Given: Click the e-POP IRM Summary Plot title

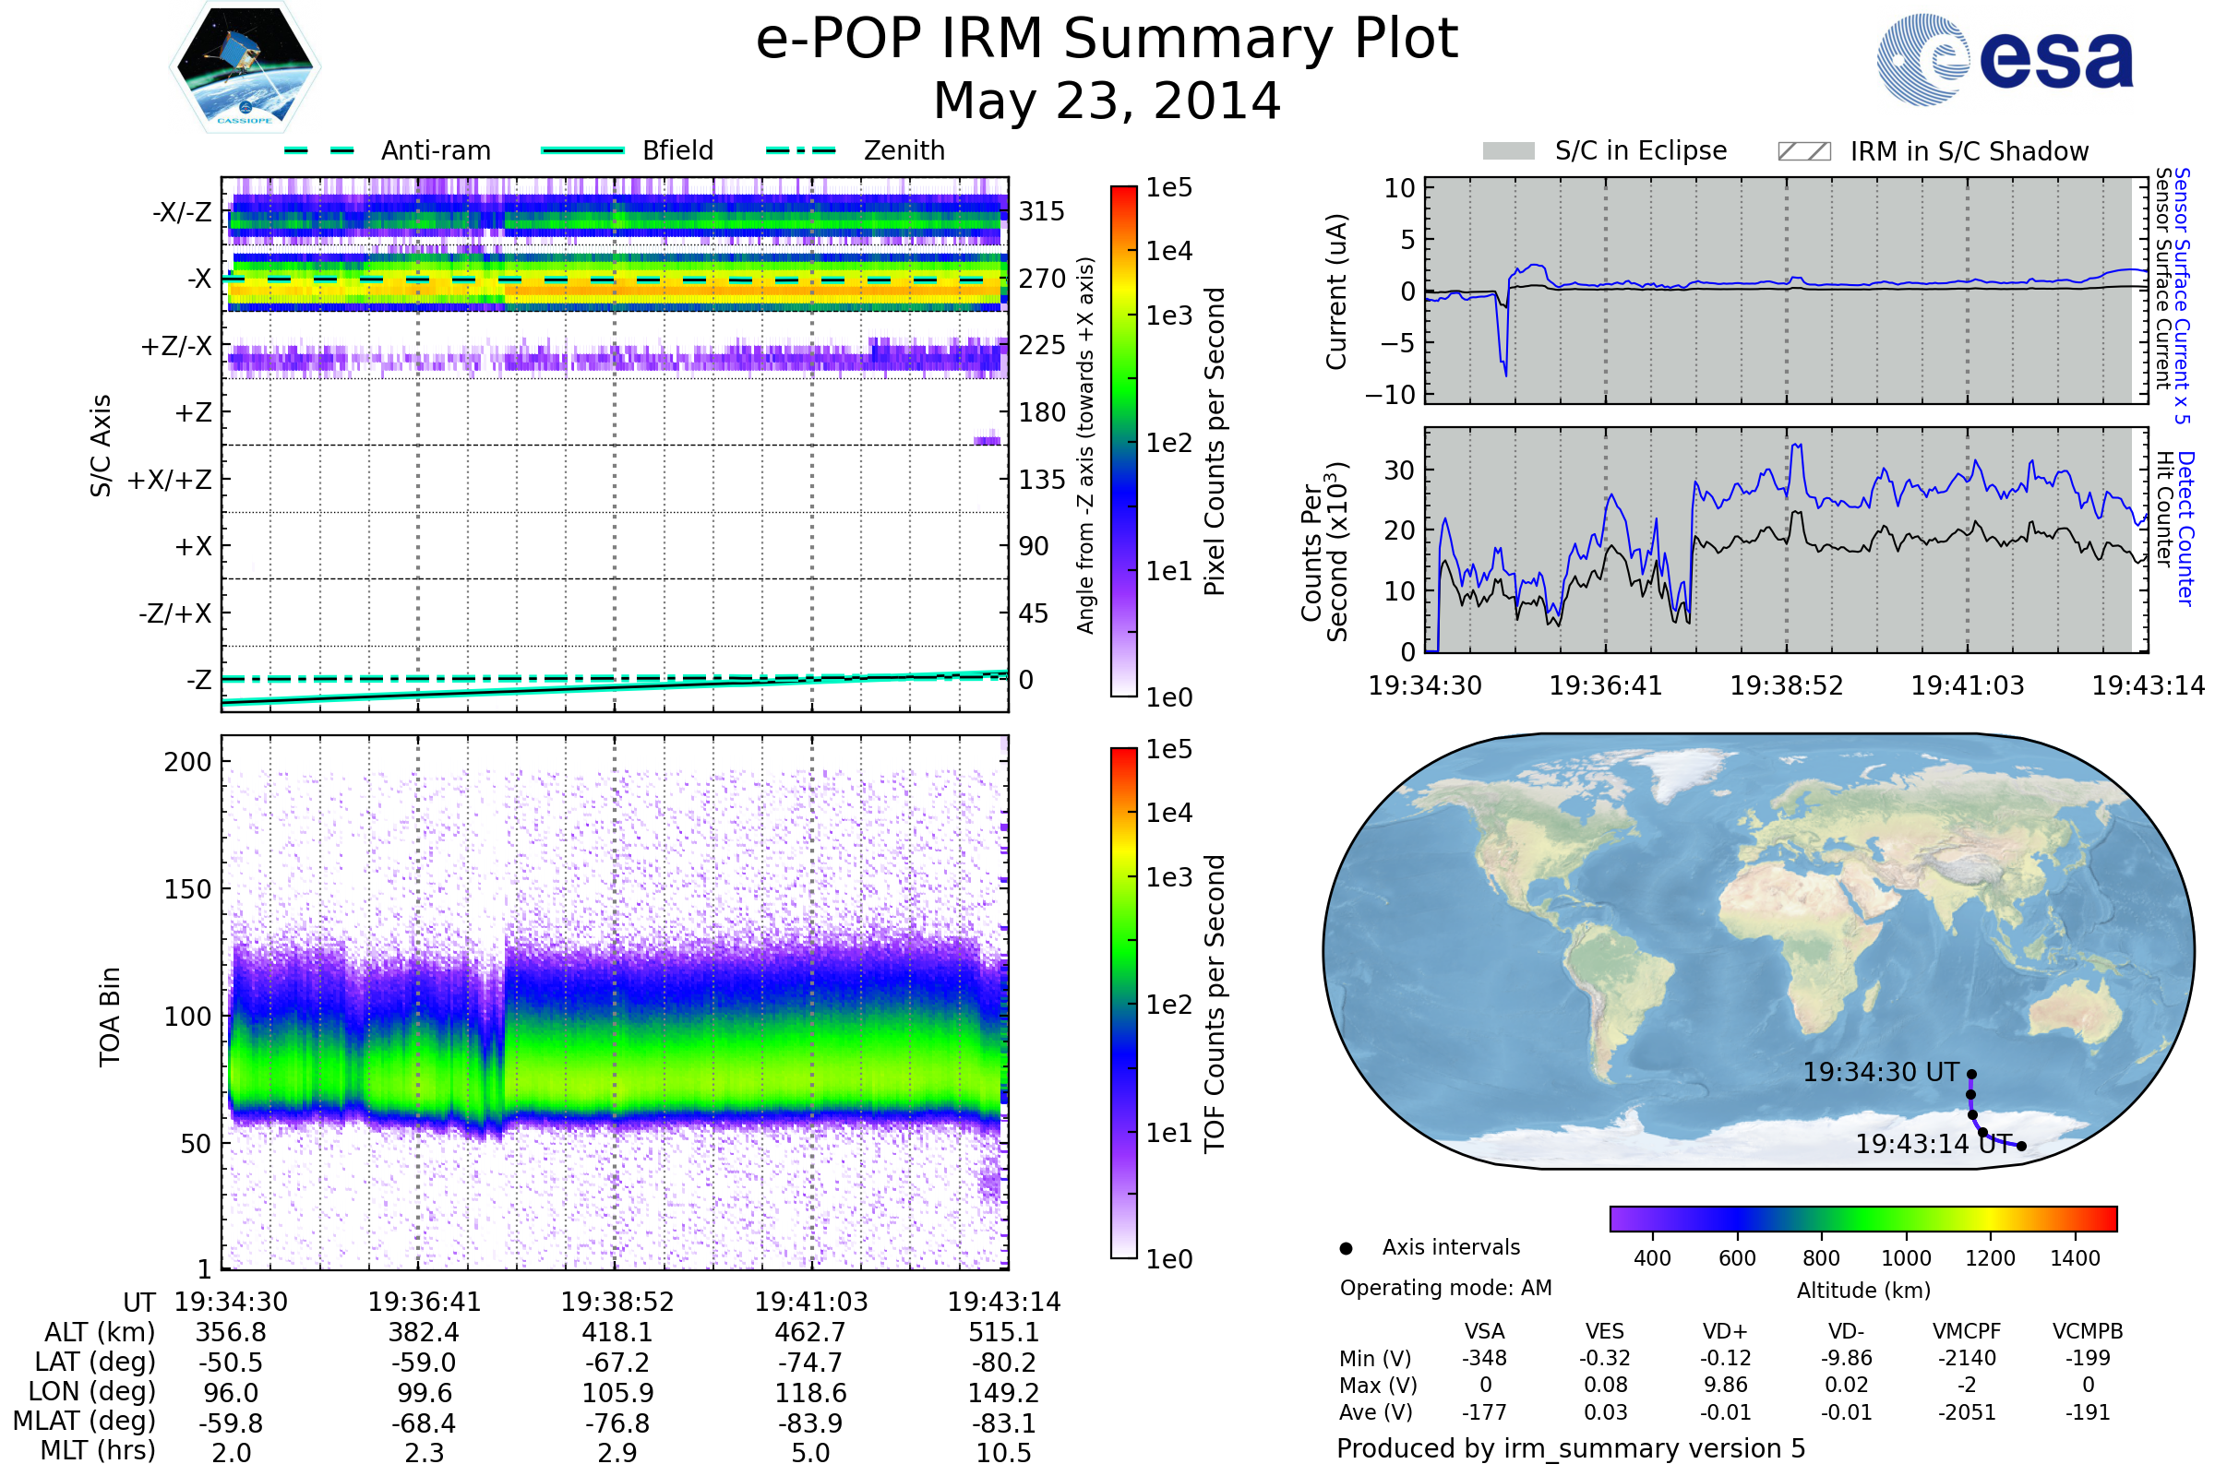Looking at the screenshot, I should click(1107, 40).
